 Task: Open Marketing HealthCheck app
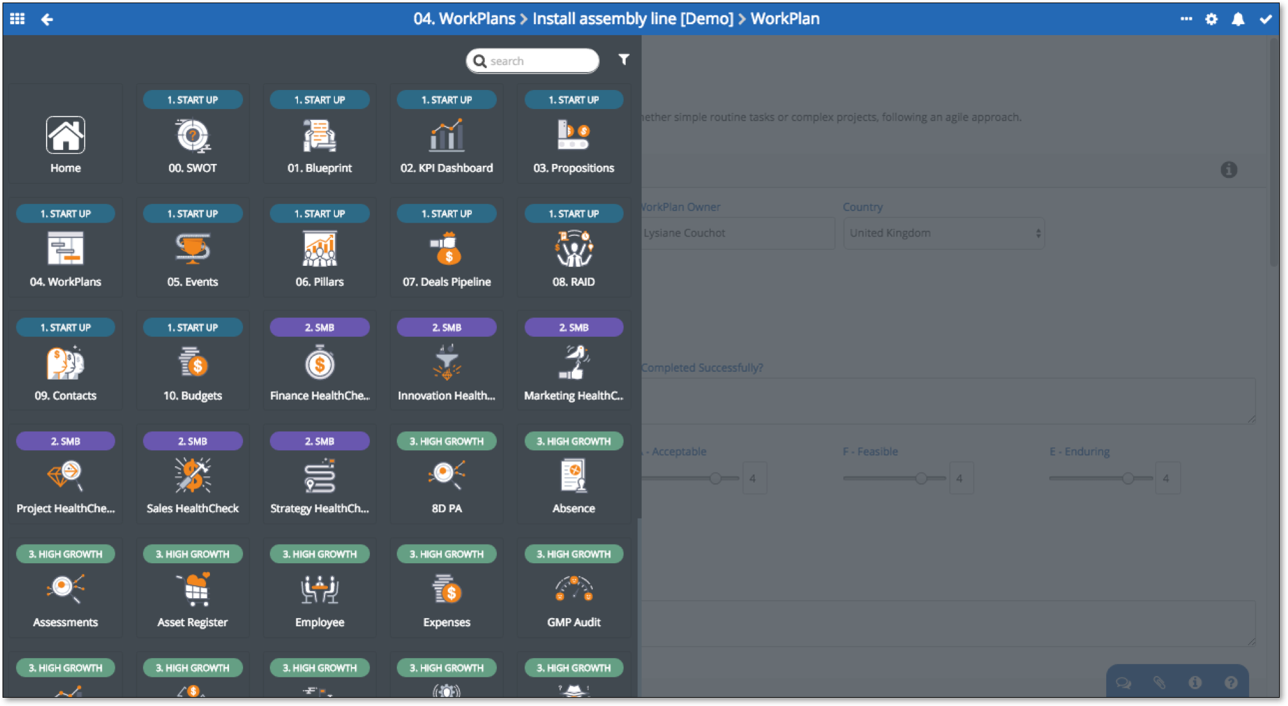coord(574,362)
